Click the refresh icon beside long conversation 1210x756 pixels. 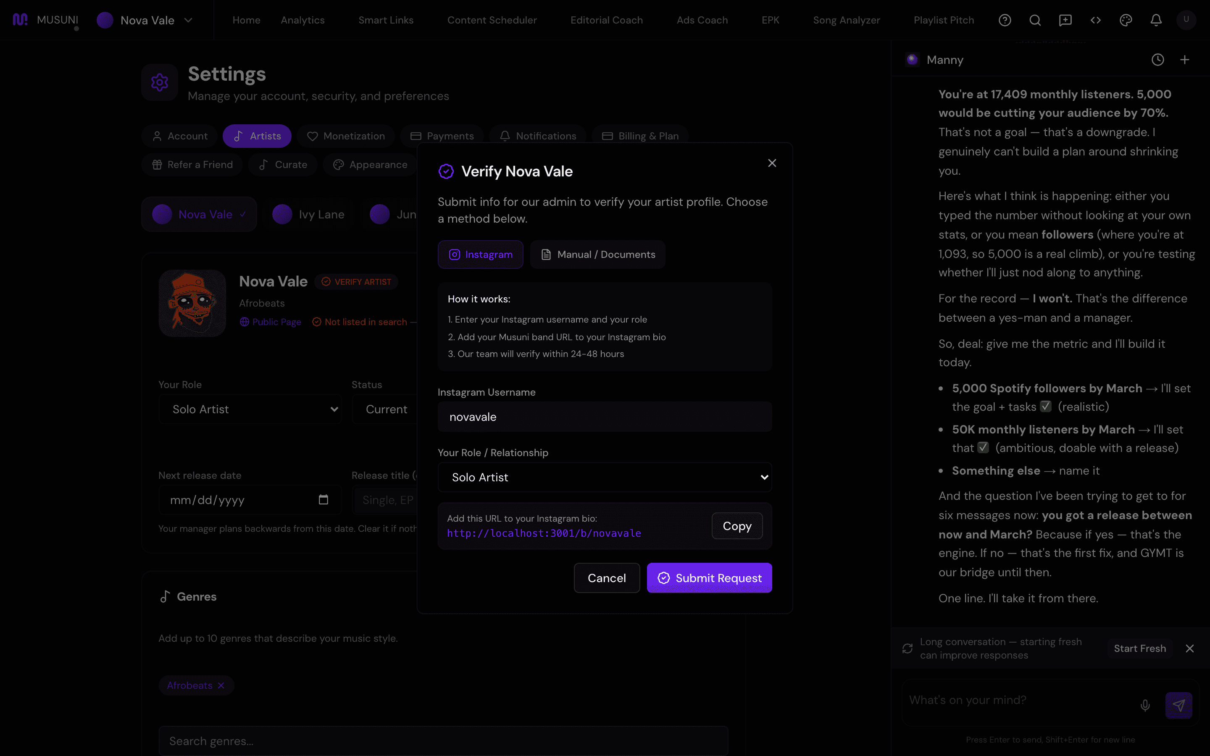tap(907, 648)
